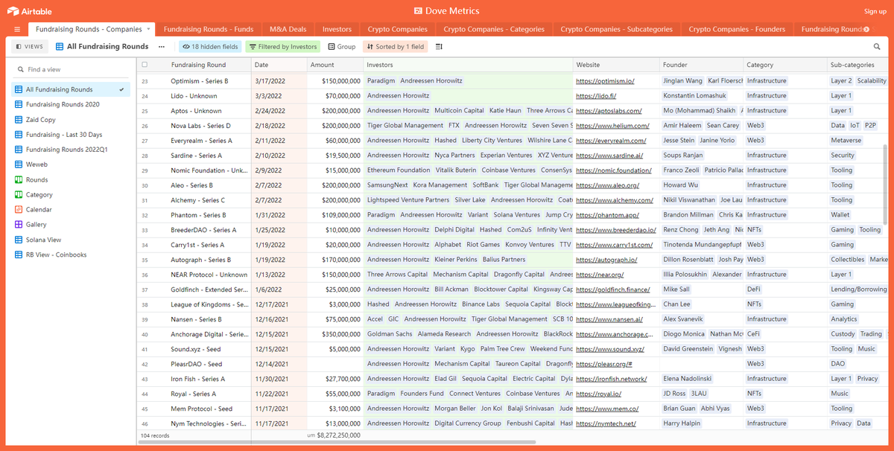Switch to Fundraising Rounds - Funds tab
This screenshot has height=451, width=894.
tap(209, 29)
